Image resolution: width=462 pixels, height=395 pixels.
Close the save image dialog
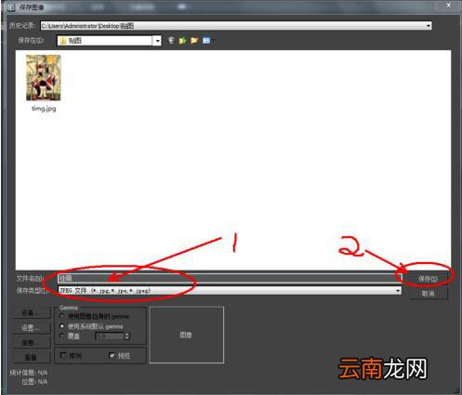coord(448,6)
